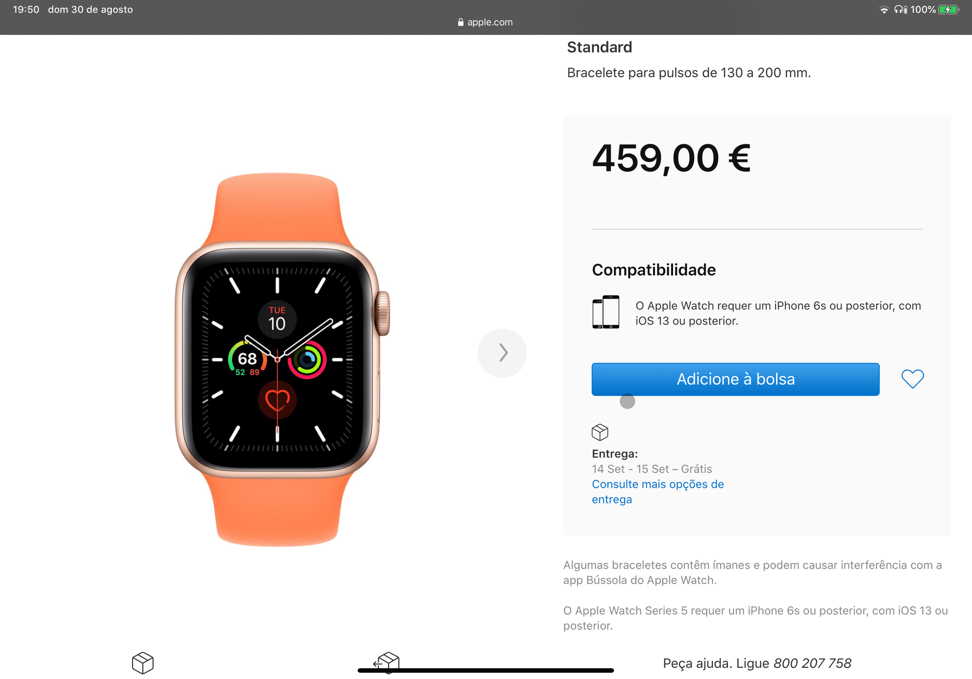Tap the iPhone compatibility icon
This screenshot has width=972, height=679.
coord(606,312)
